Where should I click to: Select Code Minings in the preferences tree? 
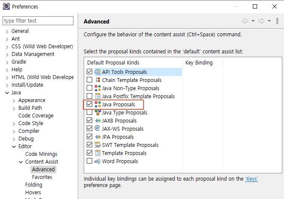coord(41,154)
